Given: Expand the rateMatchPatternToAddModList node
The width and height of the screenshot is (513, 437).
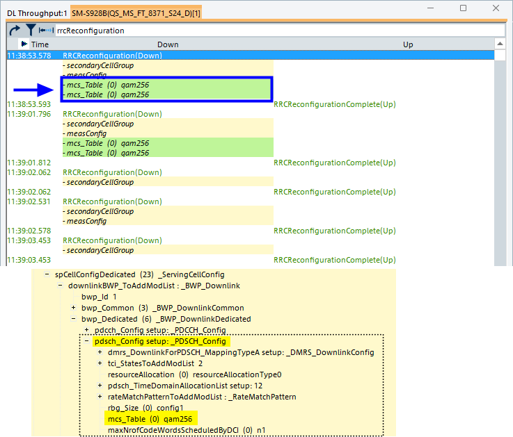Looking at the screenshot, I should tap(100, 397).
